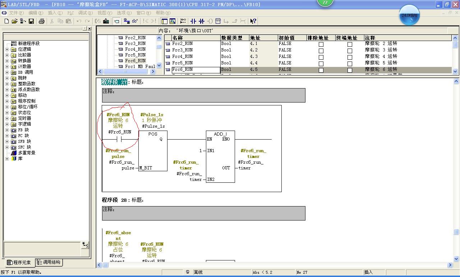Close the program elements panel
Image resolution: width=460 pixels, height=277 pixels.
pos(89,28)
